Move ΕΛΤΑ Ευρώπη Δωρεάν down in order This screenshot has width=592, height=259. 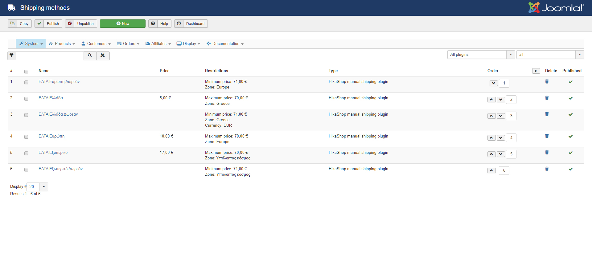(x=494, y=83)
